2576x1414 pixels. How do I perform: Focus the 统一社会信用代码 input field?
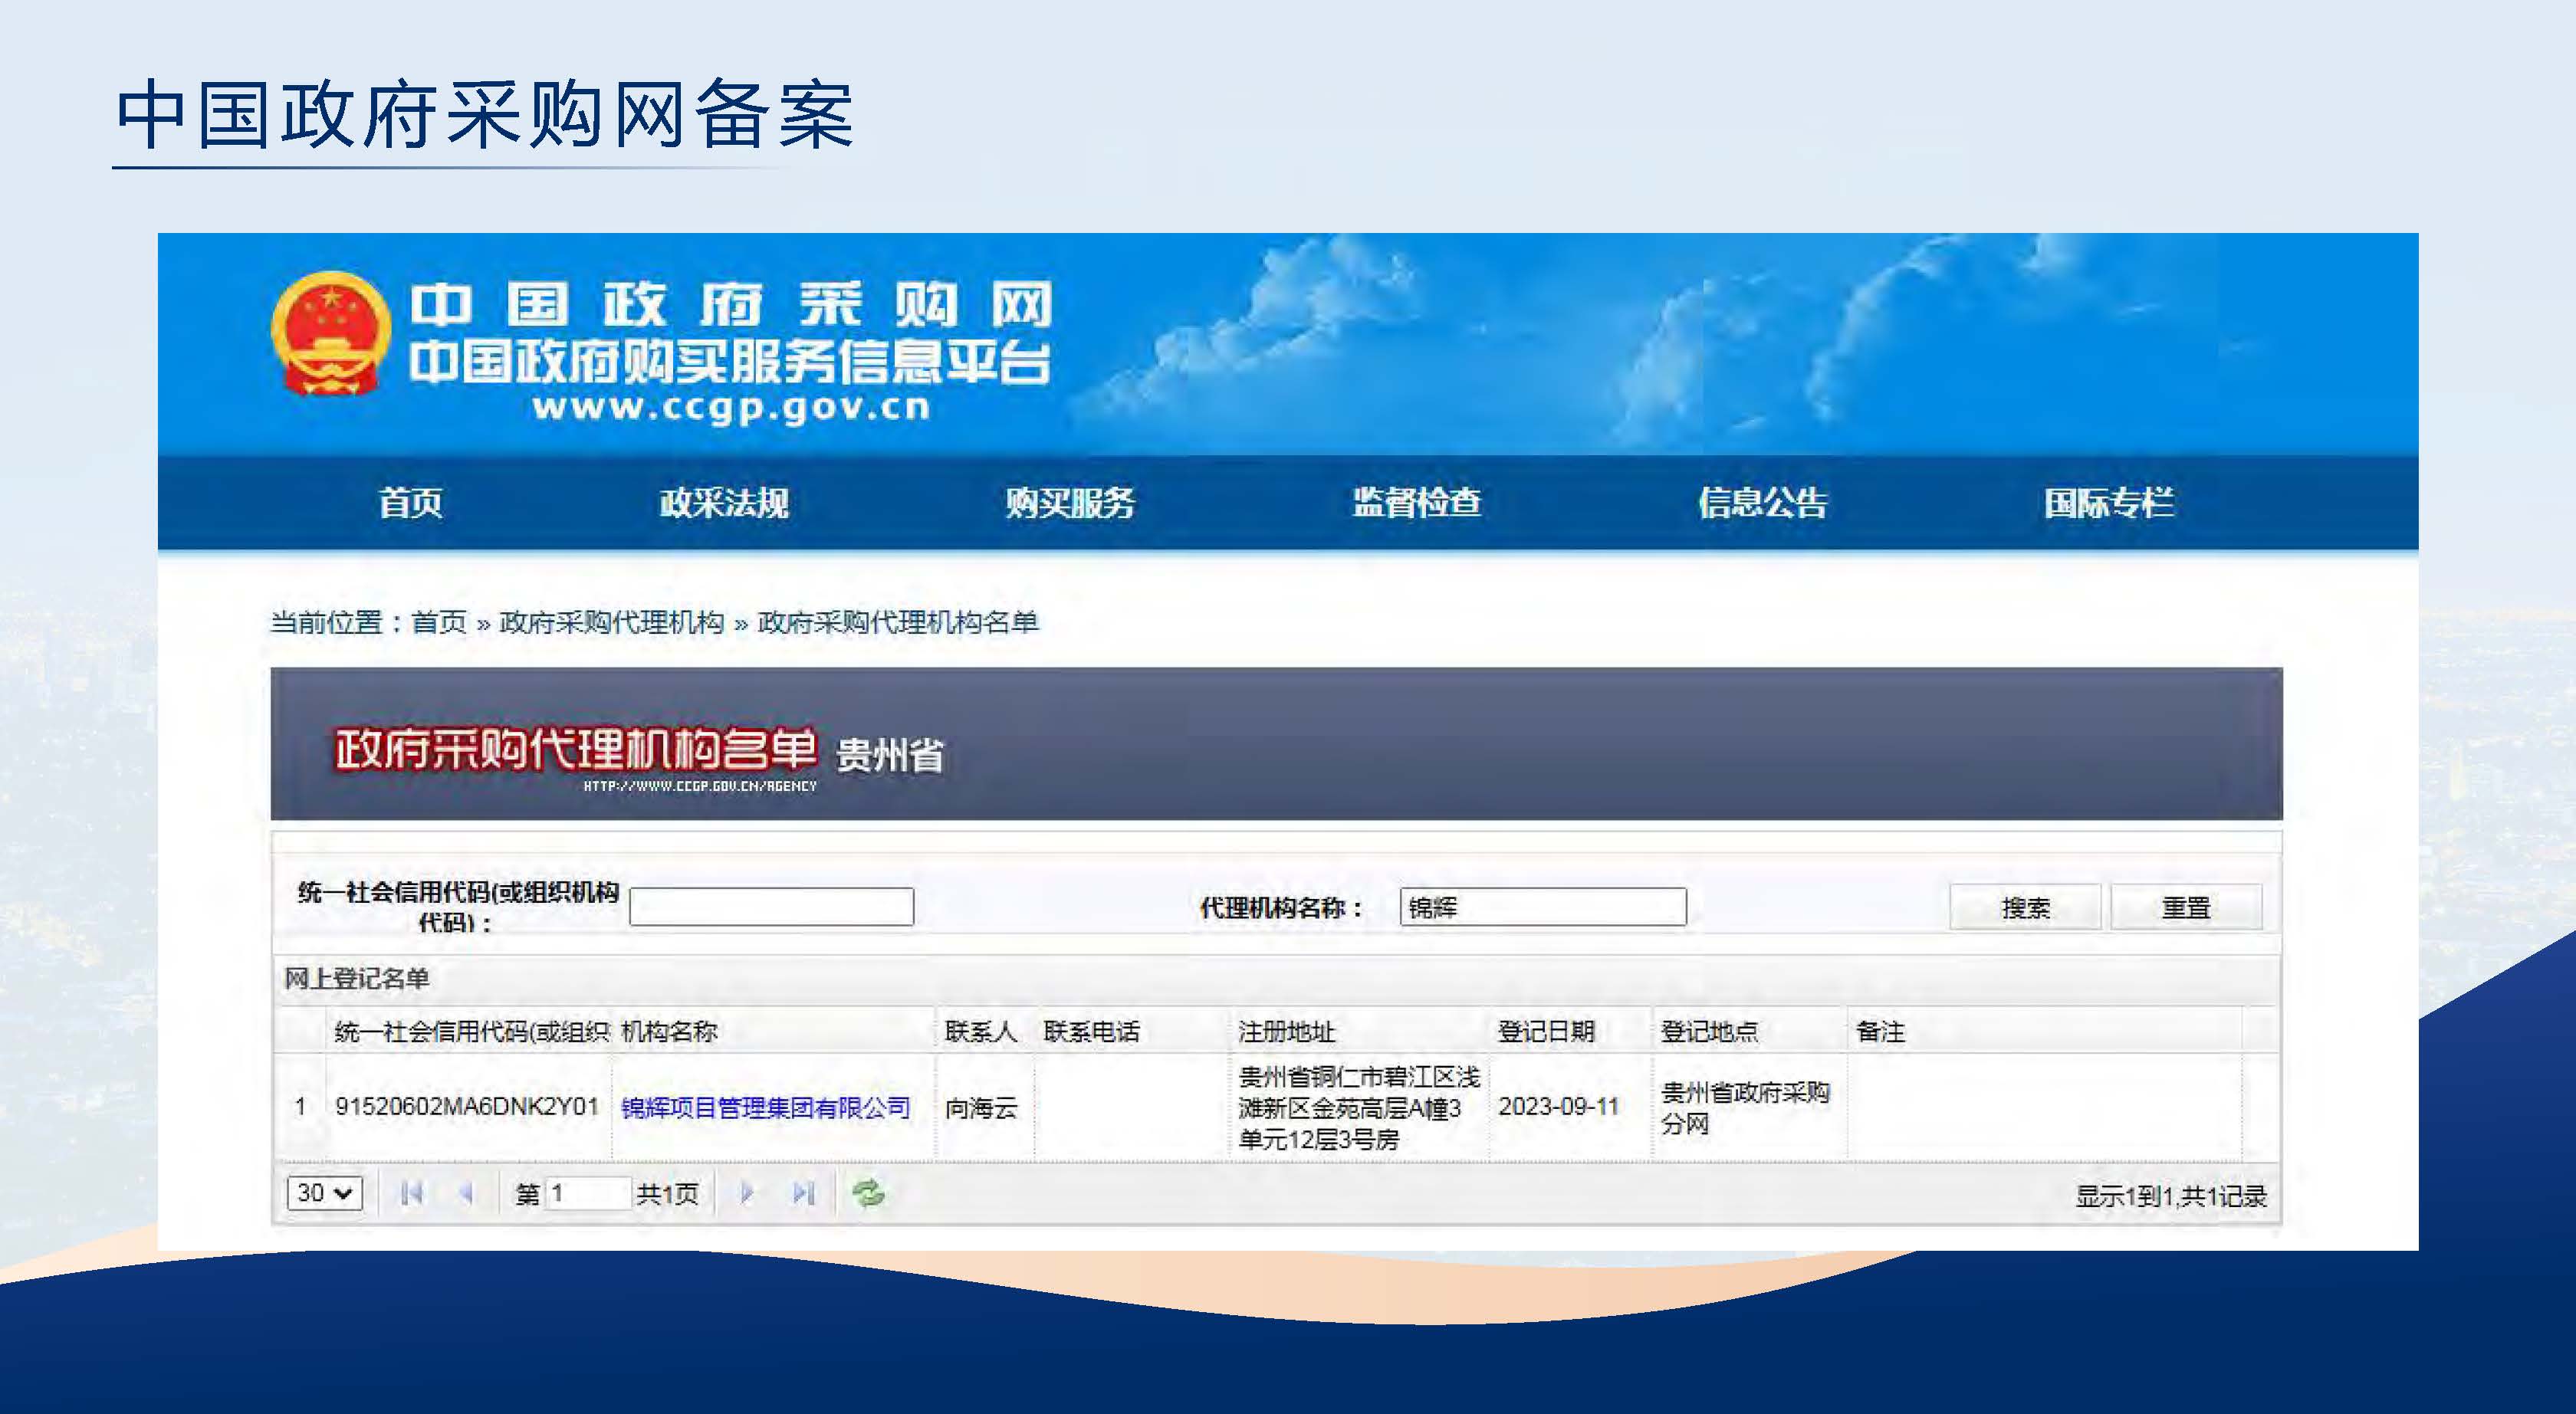pyautogui.click(x=771, y=907)
